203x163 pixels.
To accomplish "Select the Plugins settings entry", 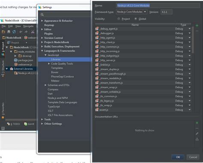I will click(48, 33).
